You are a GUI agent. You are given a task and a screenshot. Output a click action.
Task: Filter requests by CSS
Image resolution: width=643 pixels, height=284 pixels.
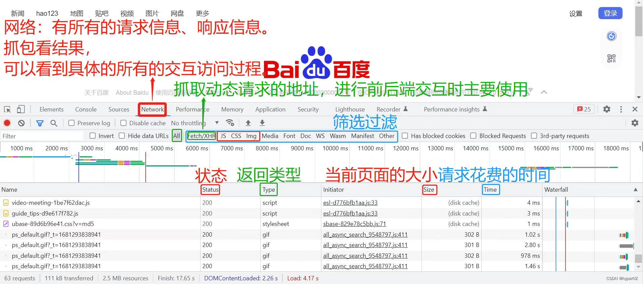(236, 136)
